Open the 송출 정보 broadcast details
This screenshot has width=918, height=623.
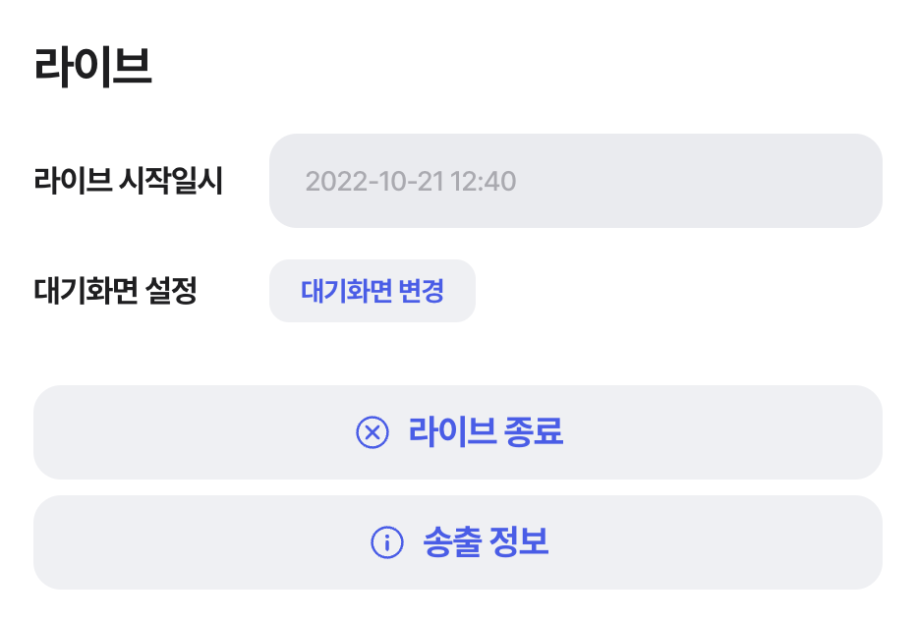click(458, 542)
